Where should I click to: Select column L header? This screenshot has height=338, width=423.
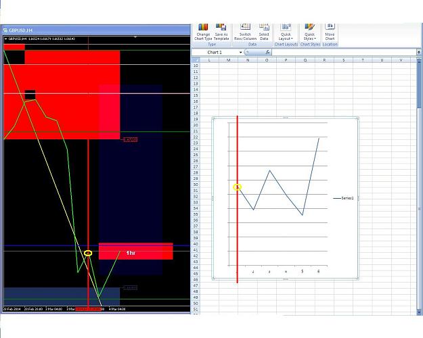(209, 60)
